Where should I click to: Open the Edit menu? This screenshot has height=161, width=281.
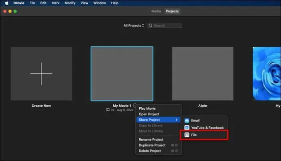coord(43,3)
